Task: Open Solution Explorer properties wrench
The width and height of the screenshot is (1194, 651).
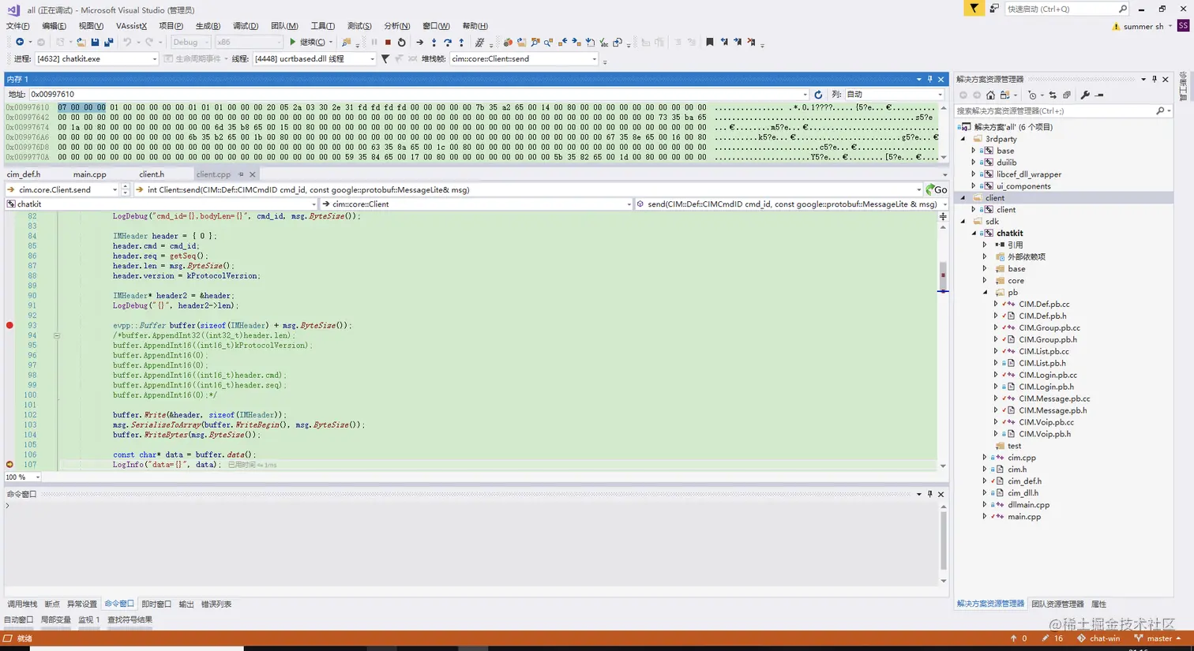Action: pyautogui.click(x=1085, y=95)
